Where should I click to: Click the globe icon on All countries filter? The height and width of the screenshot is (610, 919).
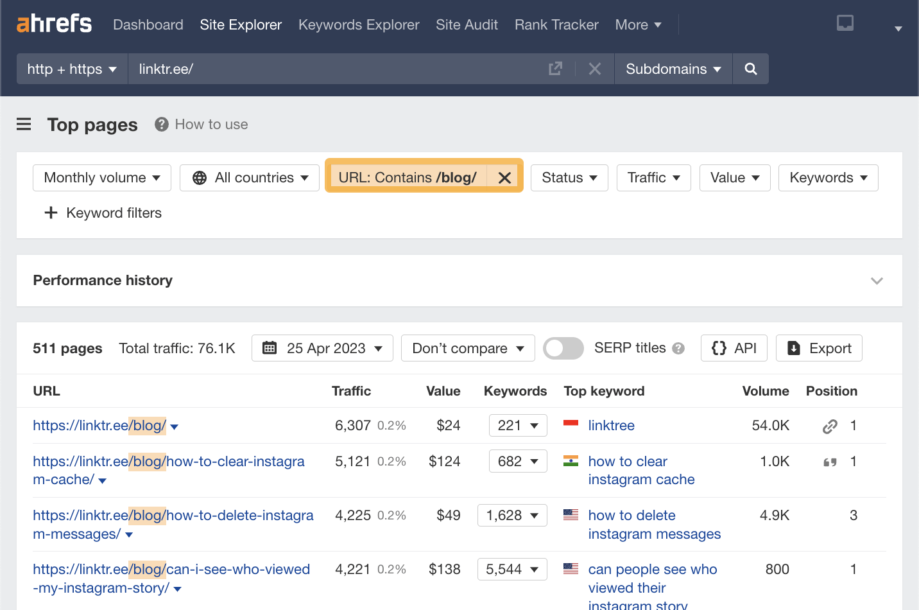(x=198, y=177)
